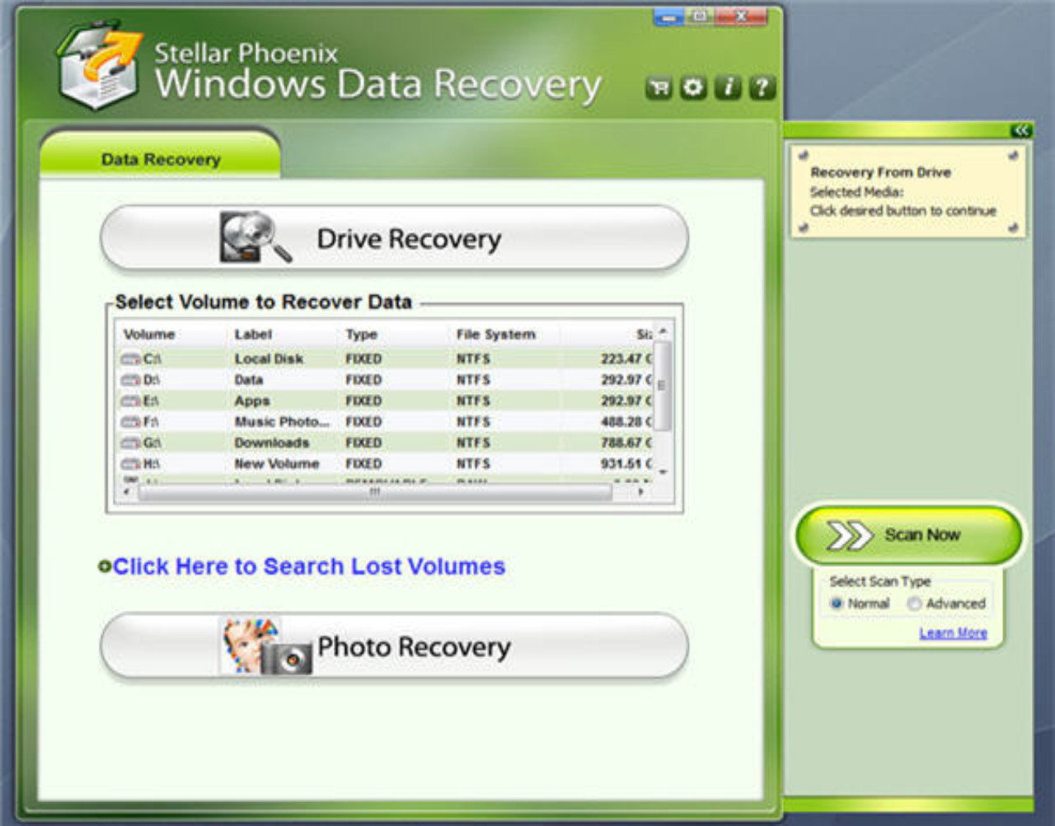This screenshot has width=1055, height=826.
Task: Sort by the Volume column header
Action: 149,334
